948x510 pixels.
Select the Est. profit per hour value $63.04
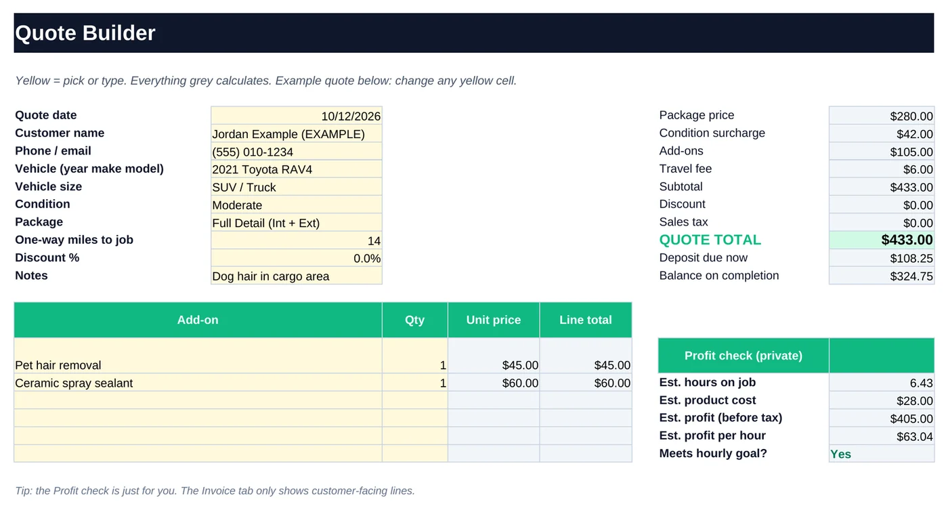[882, 436]
